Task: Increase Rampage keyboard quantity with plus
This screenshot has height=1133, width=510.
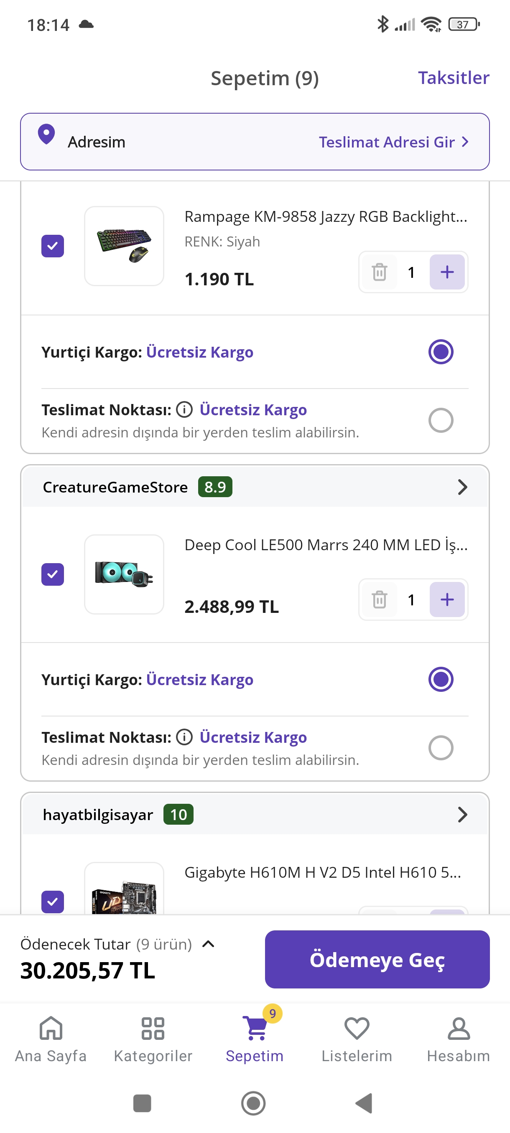Action: 446,272
